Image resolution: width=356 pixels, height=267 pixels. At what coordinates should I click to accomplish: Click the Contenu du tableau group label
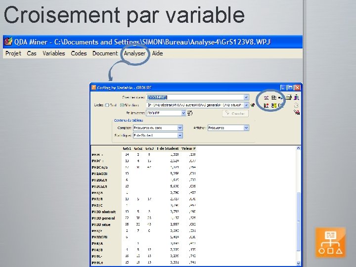(129, 120)
